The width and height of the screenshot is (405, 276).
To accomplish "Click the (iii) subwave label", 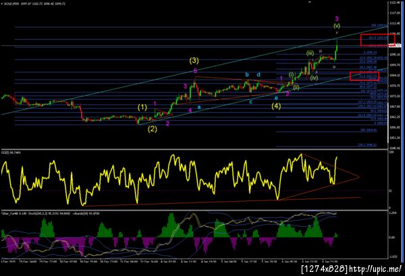I will coord(310,53).
